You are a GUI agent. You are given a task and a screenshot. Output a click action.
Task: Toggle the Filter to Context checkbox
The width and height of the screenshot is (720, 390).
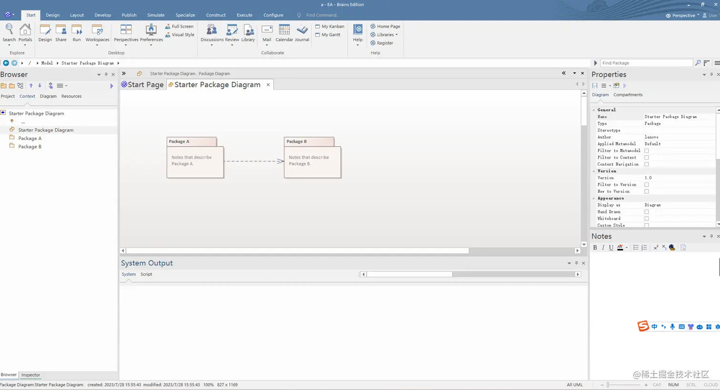coord(647,158)
